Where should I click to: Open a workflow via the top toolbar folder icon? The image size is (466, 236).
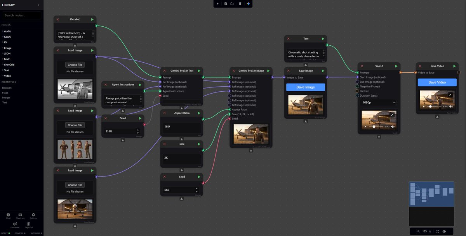(x=232, y=3)
